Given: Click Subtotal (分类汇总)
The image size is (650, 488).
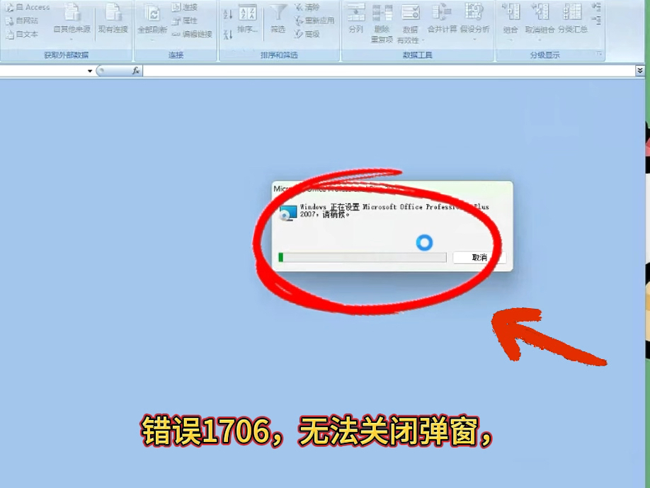Looking at the screenshot, I should click(x=573, y=18).
